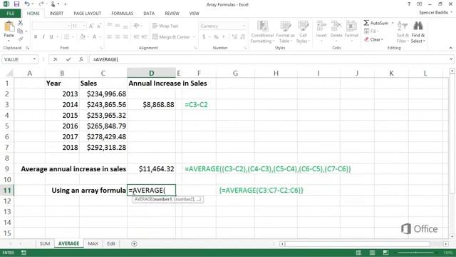This screenshot has height=257, width=456.
Task: Click the Accounting dollar format icon
Action: pos(204,37)
